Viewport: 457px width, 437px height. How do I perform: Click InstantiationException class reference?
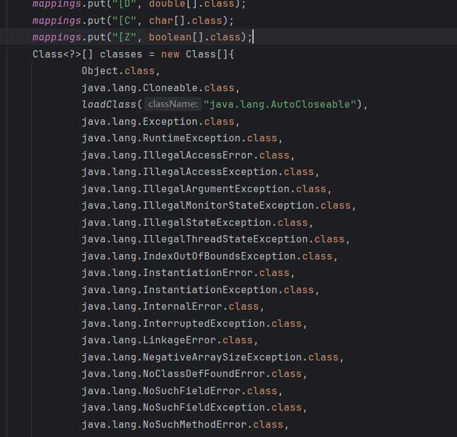tap(213, 289)
